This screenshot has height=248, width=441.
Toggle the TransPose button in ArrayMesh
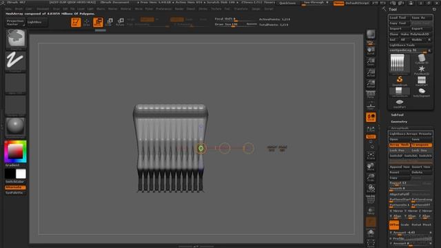coord(421,145)
